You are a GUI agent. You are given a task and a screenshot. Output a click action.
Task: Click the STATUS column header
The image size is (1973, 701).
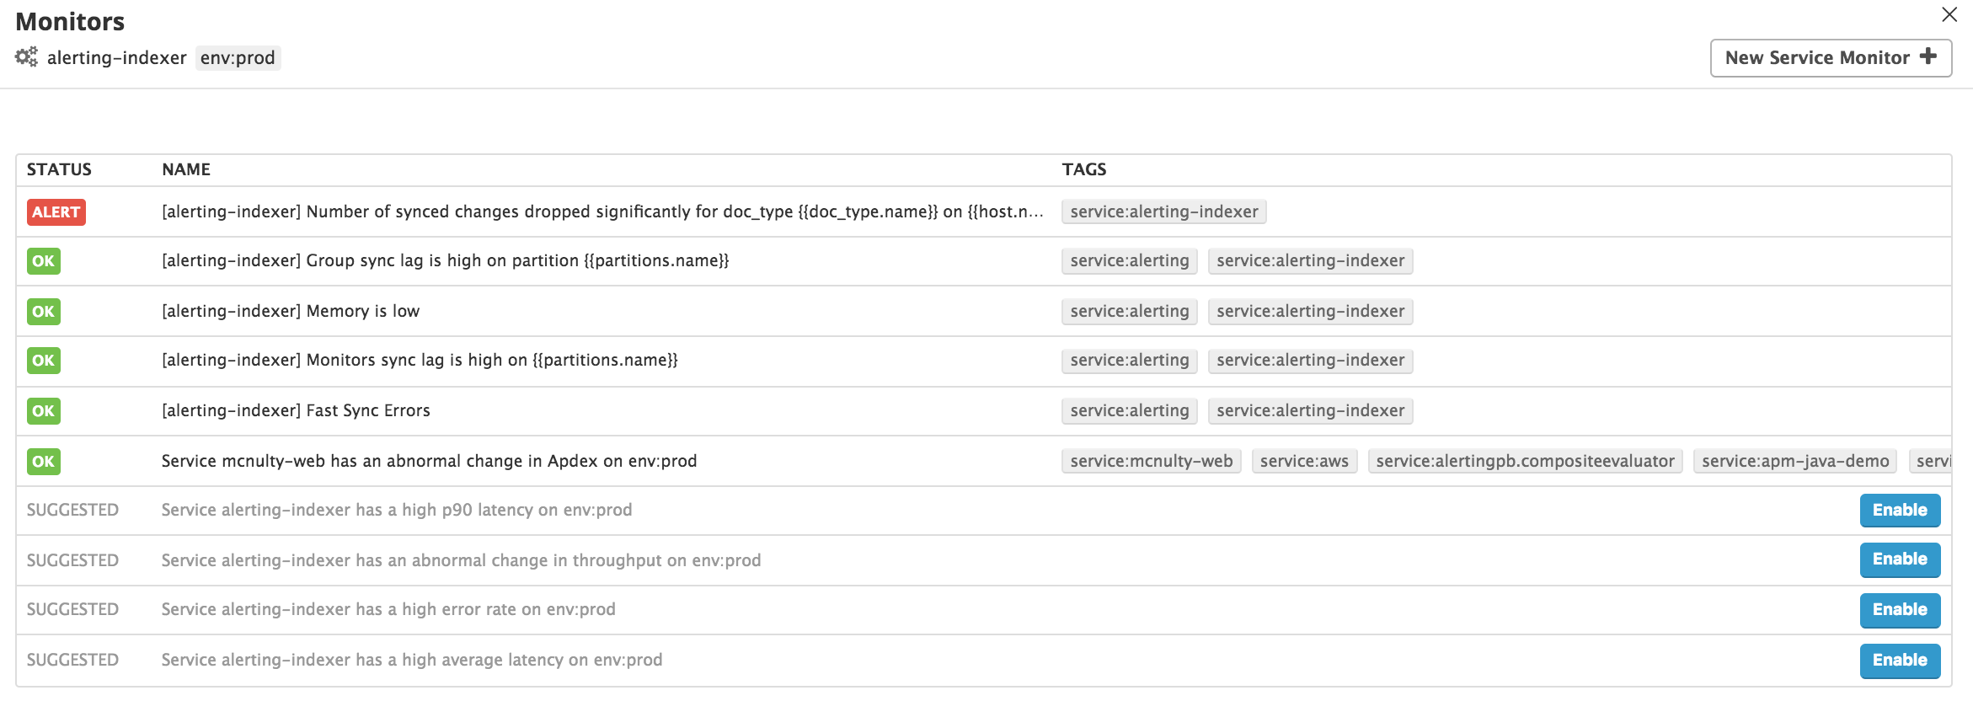pyautogui.click(x=59, y=169)
